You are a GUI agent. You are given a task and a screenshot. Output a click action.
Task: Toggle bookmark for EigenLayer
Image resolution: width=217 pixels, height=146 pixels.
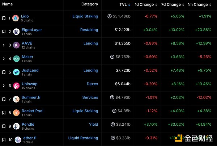[4, 32]
